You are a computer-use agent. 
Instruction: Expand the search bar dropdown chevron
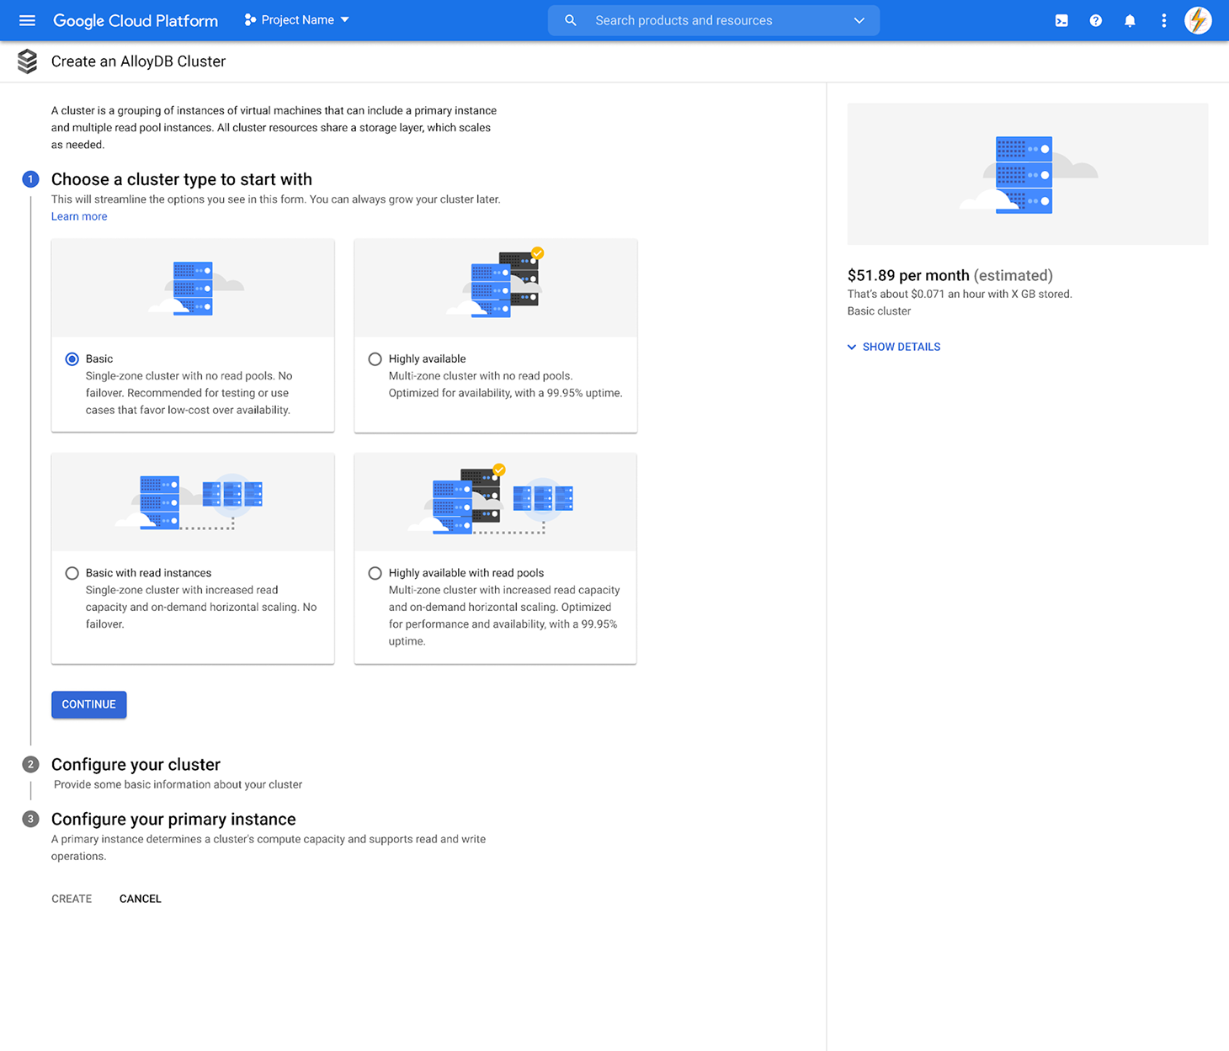[859, 20]
